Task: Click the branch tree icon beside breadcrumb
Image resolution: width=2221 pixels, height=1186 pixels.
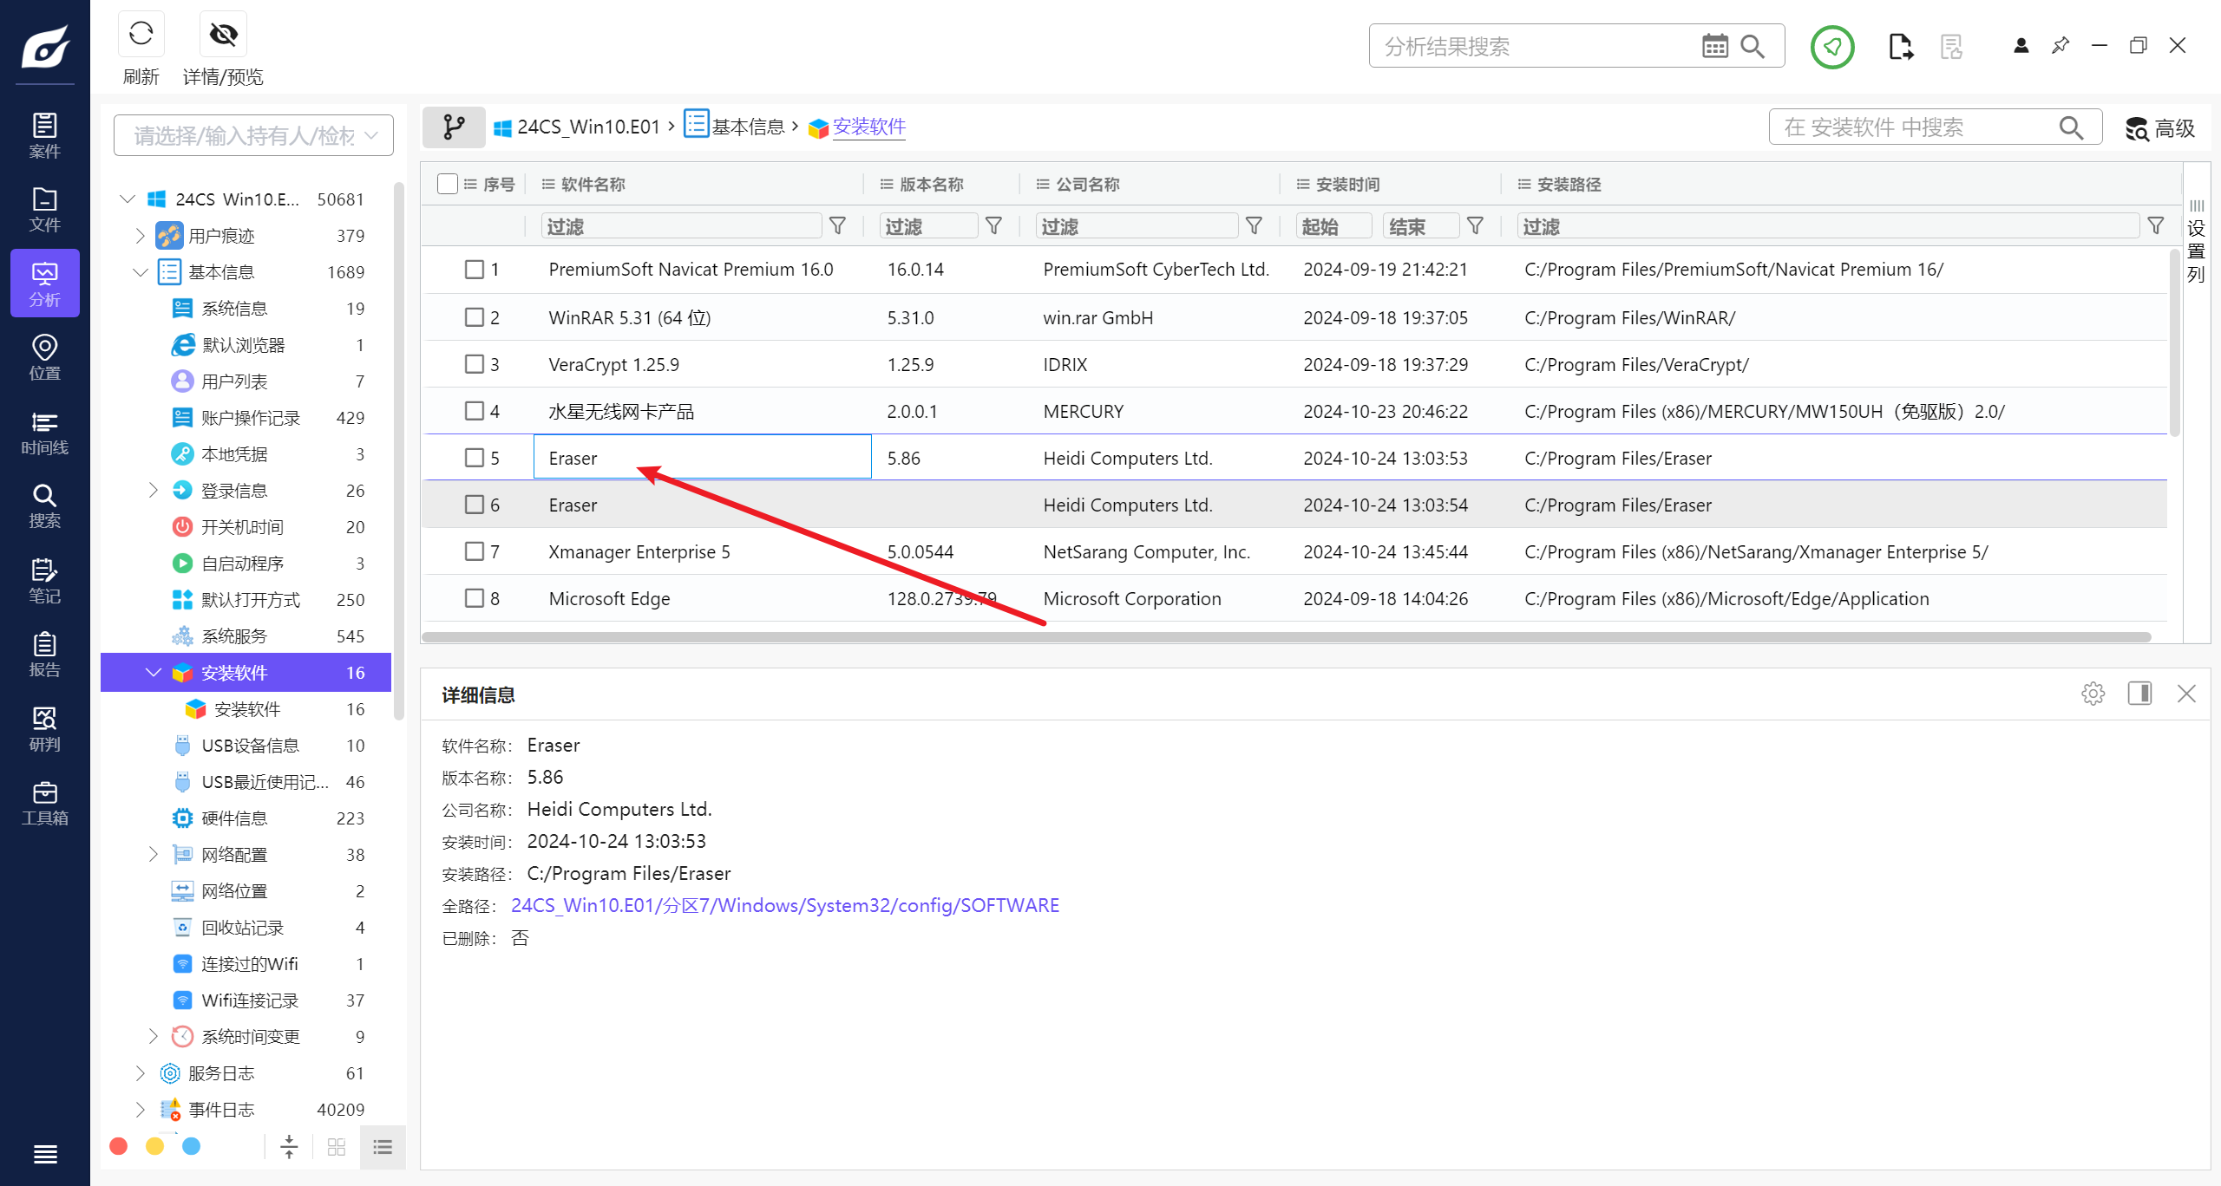Action: click(x=454, y=127)
